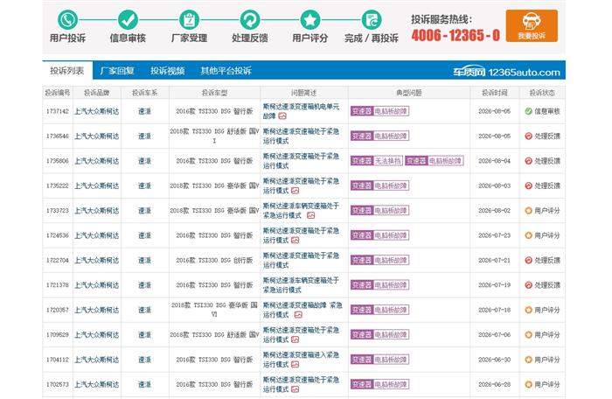Open image icon in complaint 1733723 description
The height and width of the screenshot is (399, 612).
(310, 215)
